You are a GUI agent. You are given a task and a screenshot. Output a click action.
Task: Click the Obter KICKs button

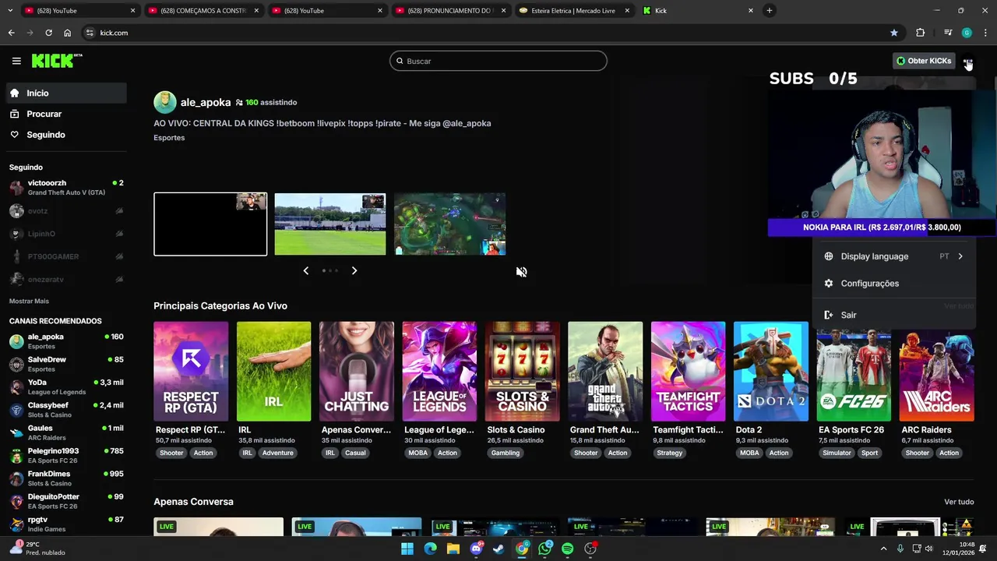(924, 61)
